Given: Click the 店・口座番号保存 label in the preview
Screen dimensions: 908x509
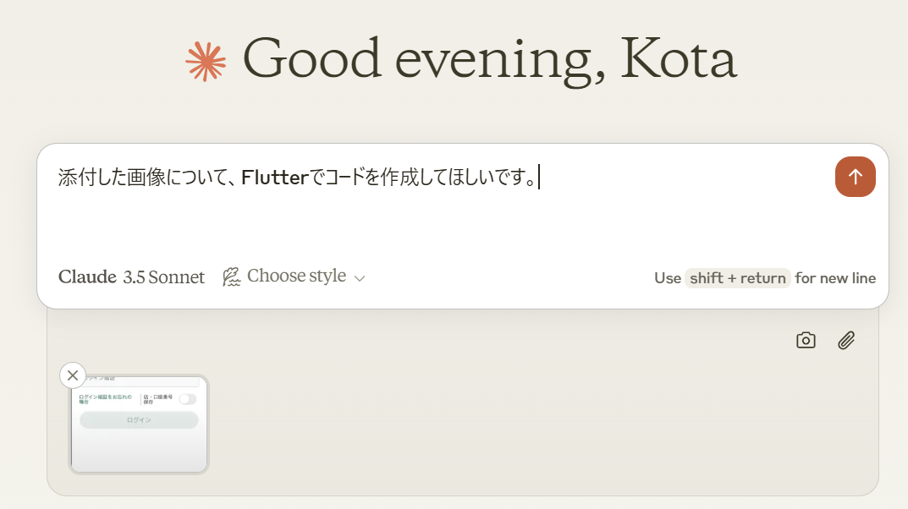Looking at the screenshot, I should (x=158, y=399).
